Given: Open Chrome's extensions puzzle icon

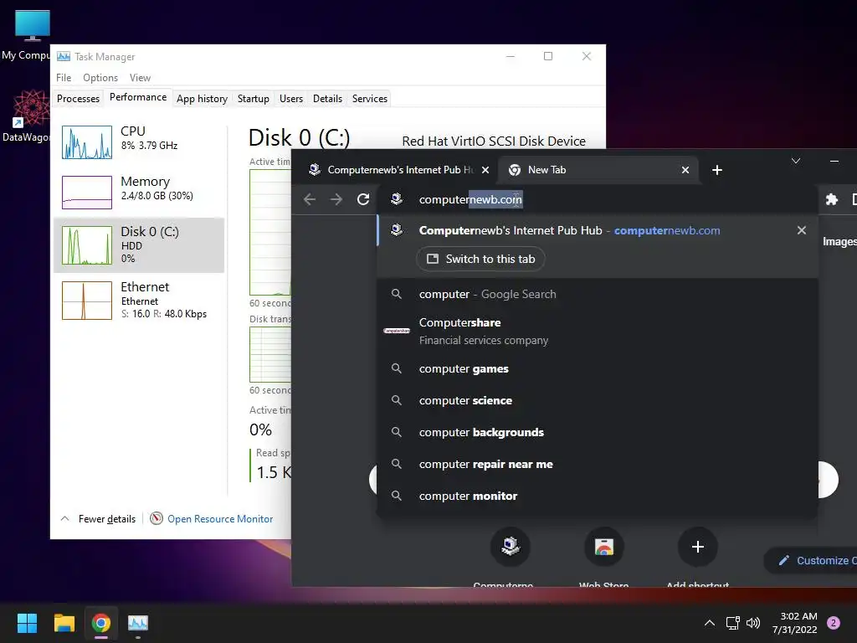Looking at the screenshot, I should (831, 199).
